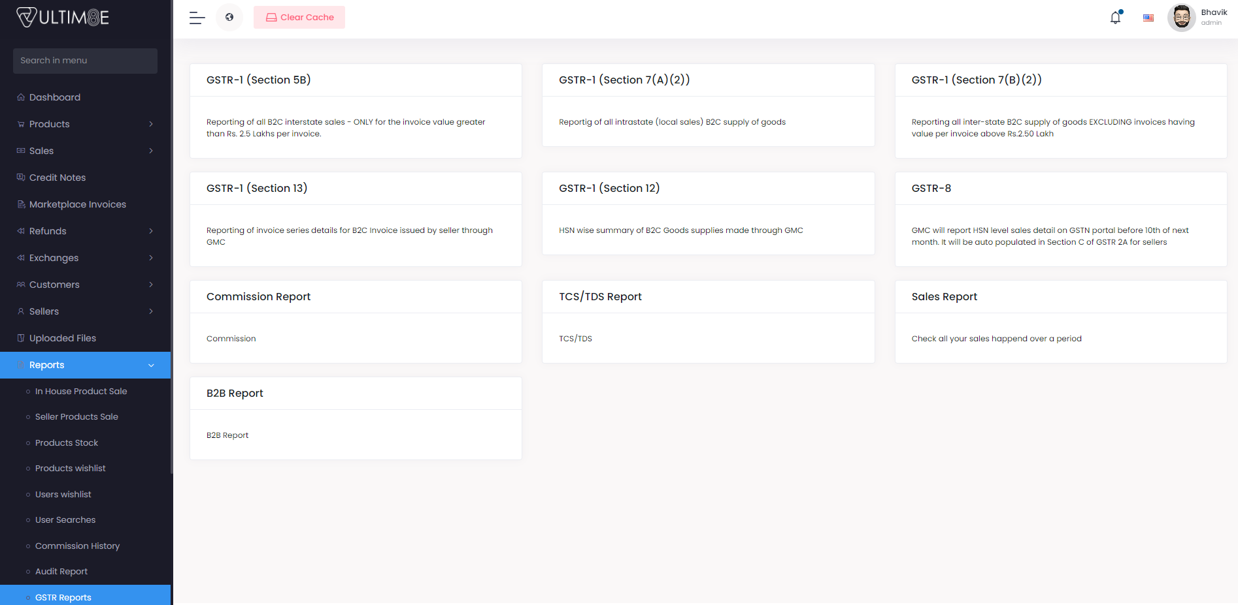Expand the Customers submenu chevron
This screenshot has height=605, width=1238.
click(x=151, y=285)
